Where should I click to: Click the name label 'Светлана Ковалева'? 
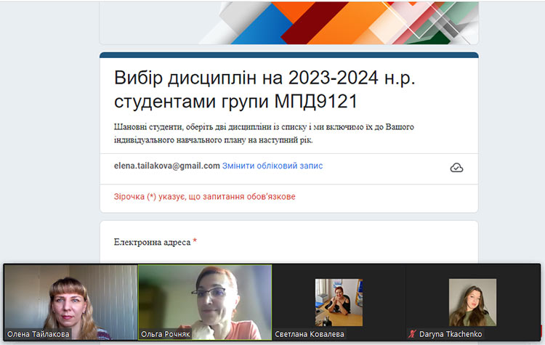(x=310, y=334)
